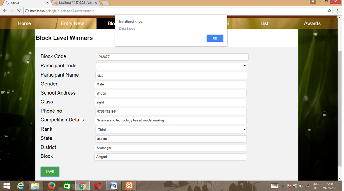The width and height of the screenshot is (344, 191).
Task: Open XAMPP control panel from the taskbar
Action: click(129, 186)
